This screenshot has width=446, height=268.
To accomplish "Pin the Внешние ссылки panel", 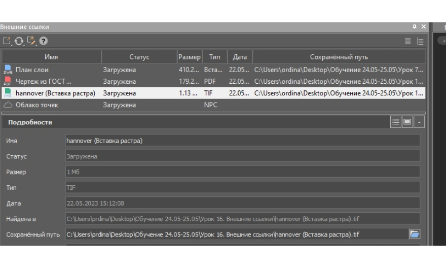I will tap(414, 26).
